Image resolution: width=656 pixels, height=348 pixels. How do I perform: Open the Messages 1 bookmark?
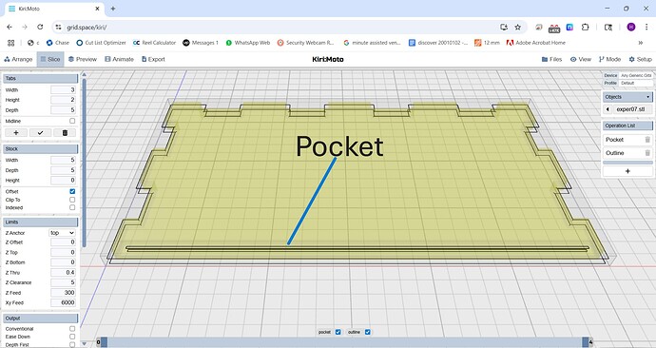point(201,43)
